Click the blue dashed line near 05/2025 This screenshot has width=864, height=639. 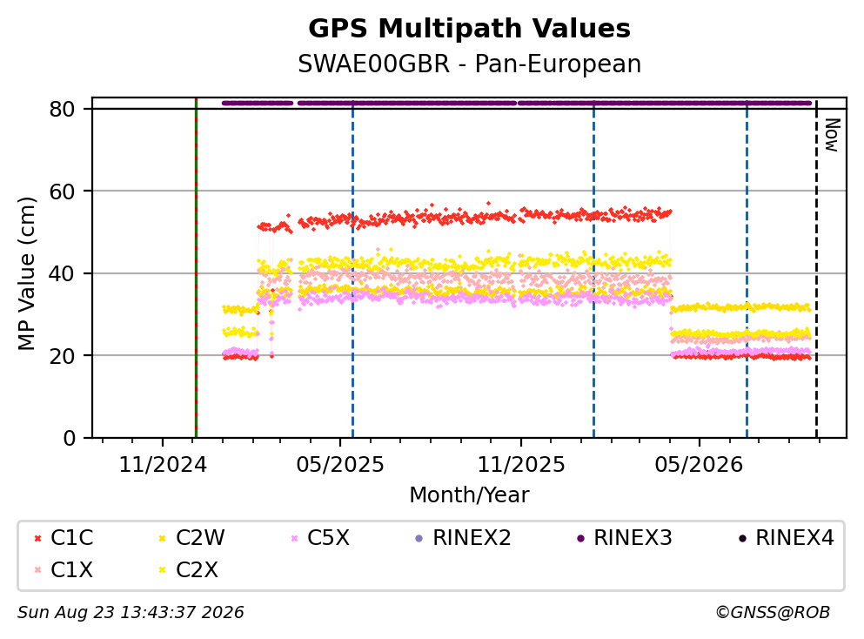point(352,269)
